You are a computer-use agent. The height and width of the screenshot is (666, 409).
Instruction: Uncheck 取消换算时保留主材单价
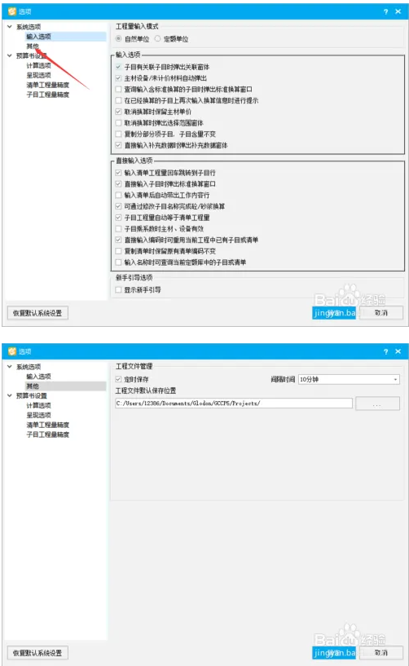pyautogui.click(x=118, y=112)
